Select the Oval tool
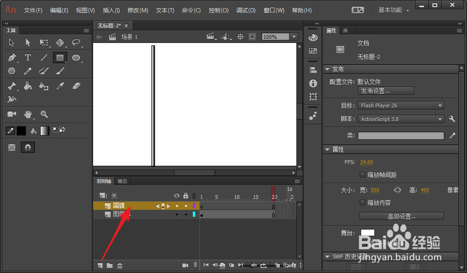This screenshot has height=273, width=467. click(76, 58)
